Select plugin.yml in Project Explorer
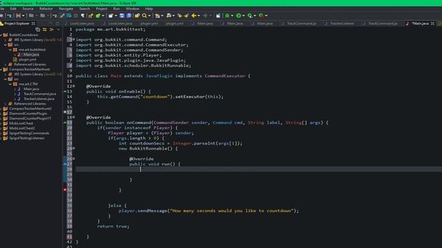The width and height of the screenshot is (442, 248). 28,59
